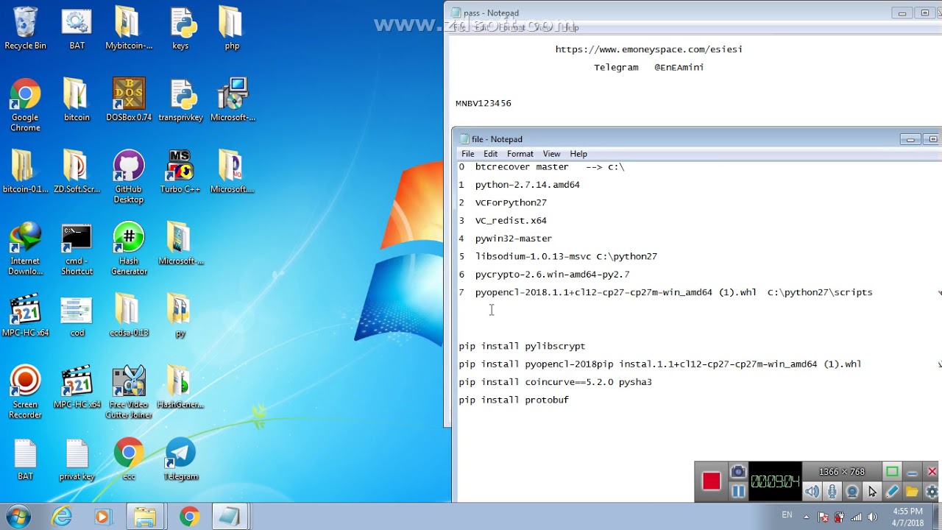
Task: Select the bitcoin folder icon
Action: pyautogui.click(x=77, y=100)
